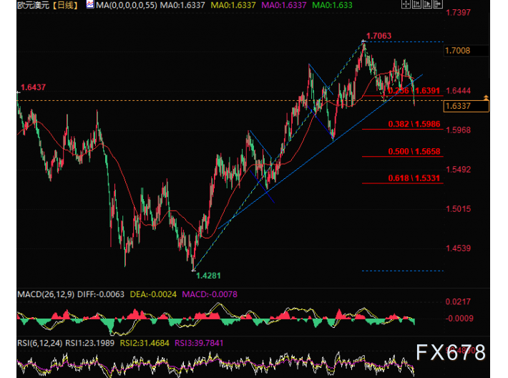Click the 1.7063 high price marker
Screen dimensions: 508x378
(x=378, y=36)
